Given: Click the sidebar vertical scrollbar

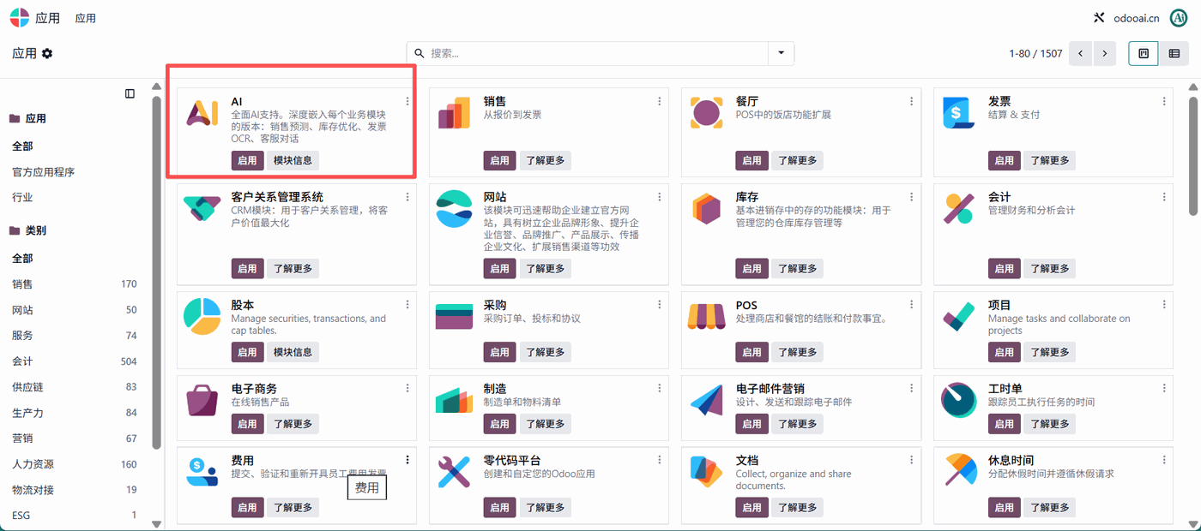Looking at the screenshot, I should coord(156,274).
